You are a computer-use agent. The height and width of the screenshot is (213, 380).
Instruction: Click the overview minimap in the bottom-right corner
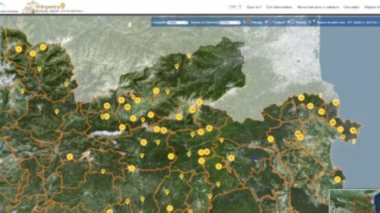[355, 201]
